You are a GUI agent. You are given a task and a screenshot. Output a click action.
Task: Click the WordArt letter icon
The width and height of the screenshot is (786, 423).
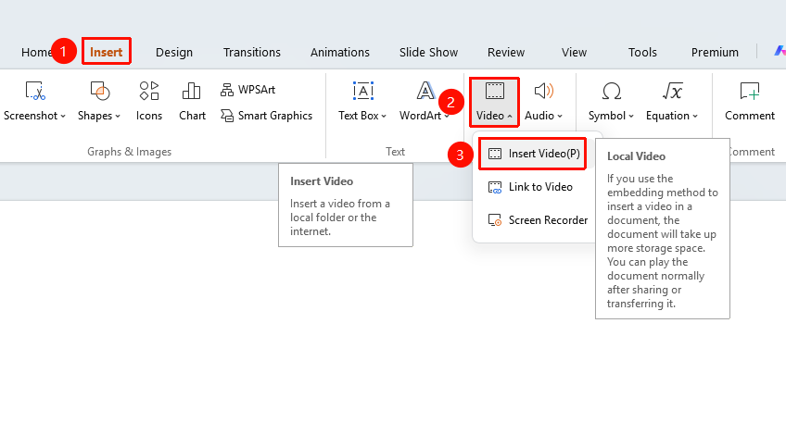[x=425, y=91]
